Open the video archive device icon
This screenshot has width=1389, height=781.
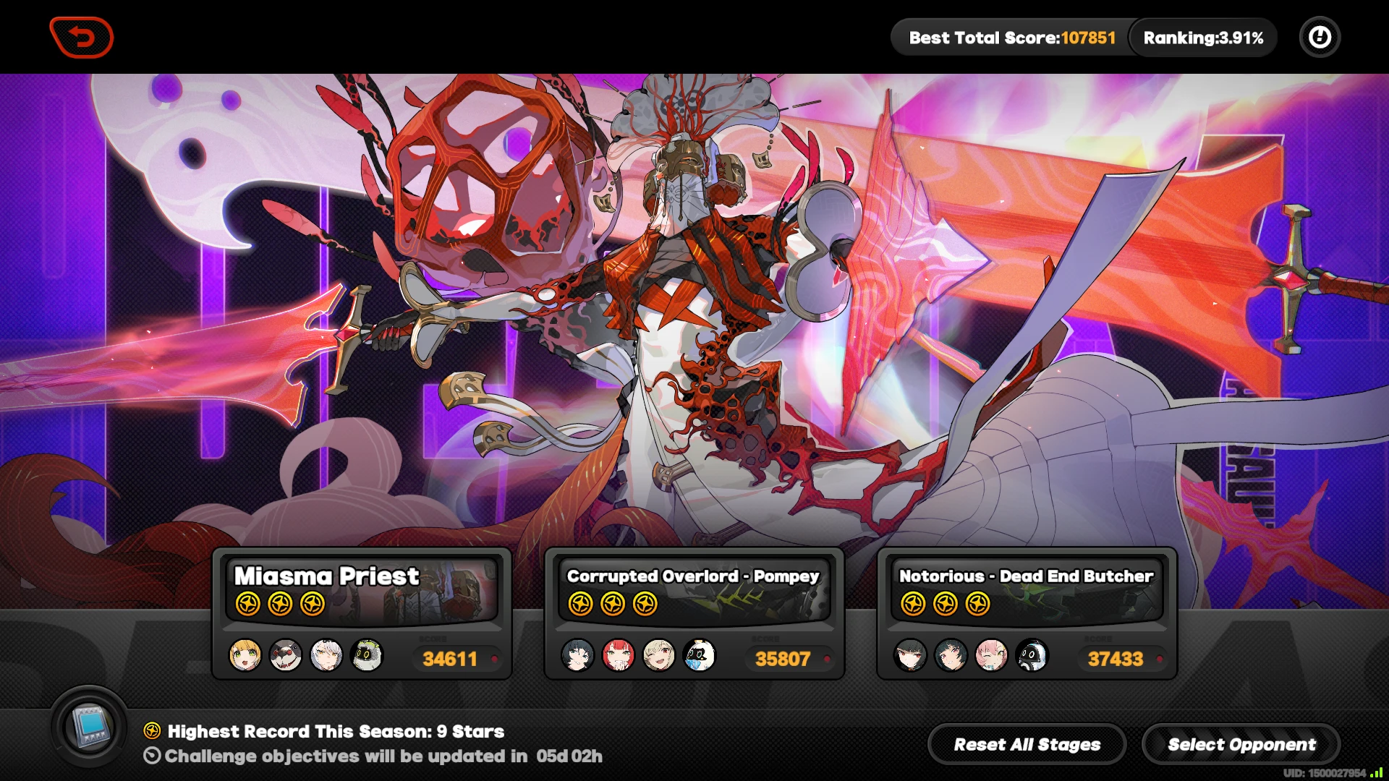(x=90, y=726)
